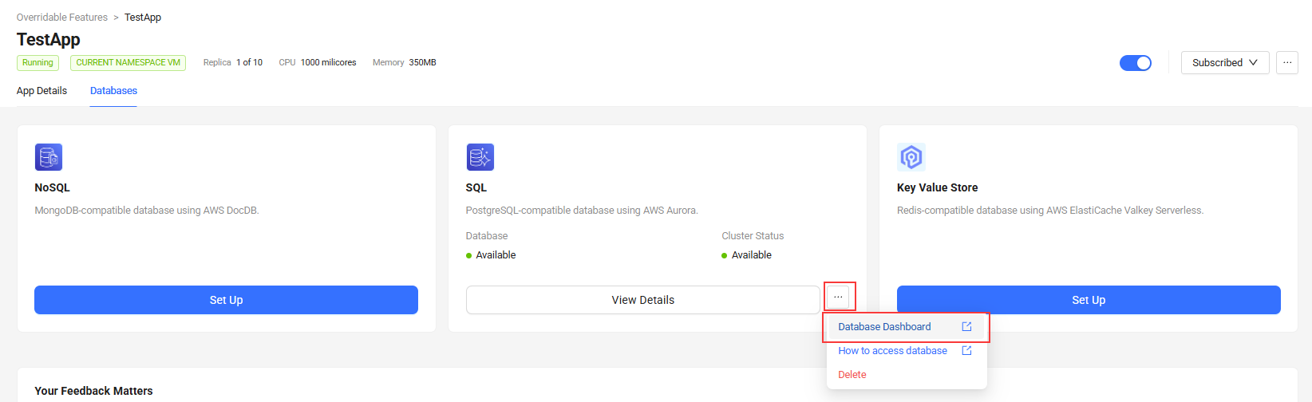The image size is (1312, 402).
Task: Click the CURRENT NAMESPACE VM badge
Action: pos(128,63)
